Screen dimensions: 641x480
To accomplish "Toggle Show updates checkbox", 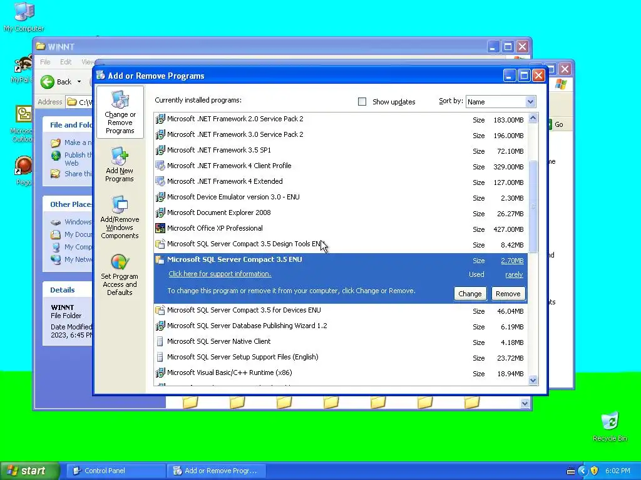I will pyautogui.click(x=362, y=102).
